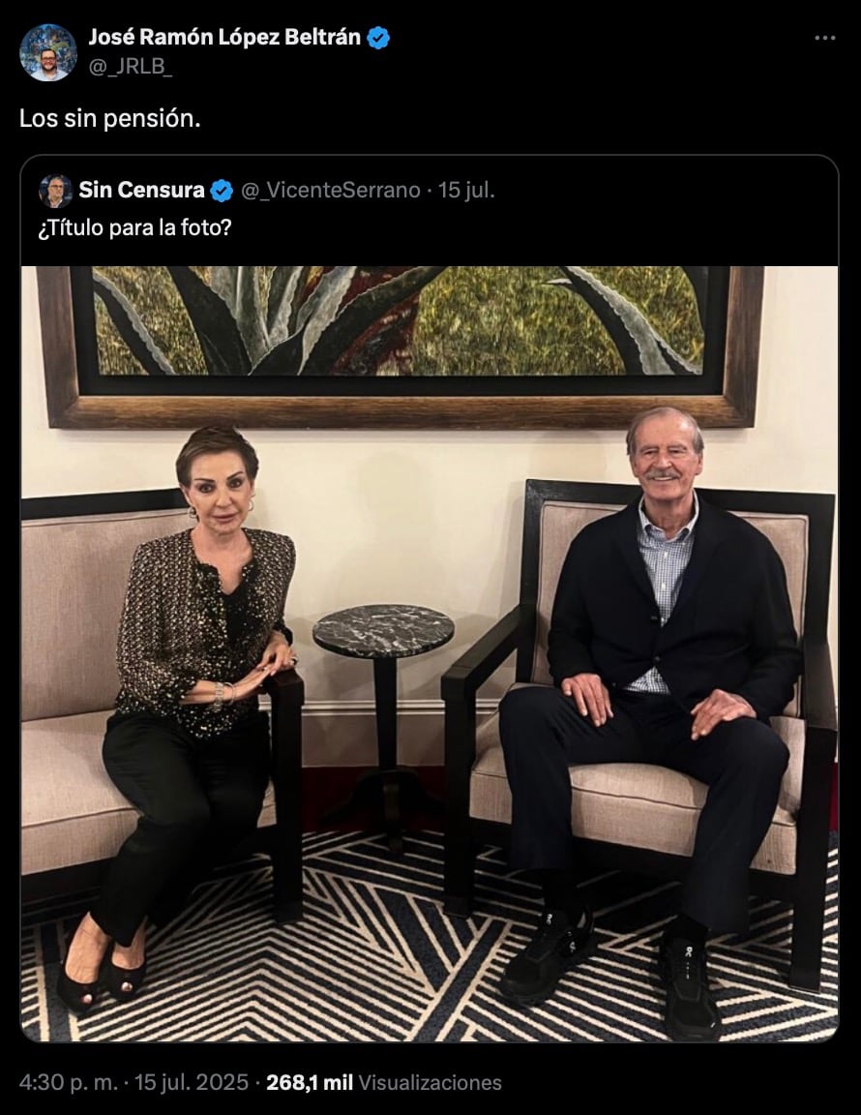The image size is (861, 1115).
Task: Click Sin Censura's small avatar in quoted tweet
Action: point(55,191)
